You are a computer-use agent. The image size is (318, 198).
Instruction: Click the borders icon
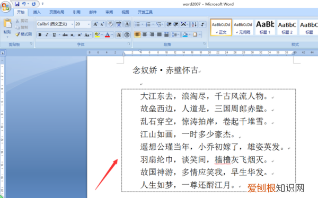[195, 34]
